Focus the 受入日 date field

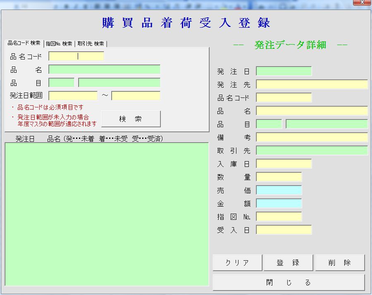coord(284,230)
